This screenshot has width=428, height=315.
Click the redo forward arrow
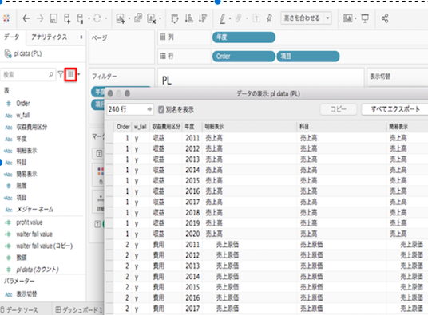[40, 18]
